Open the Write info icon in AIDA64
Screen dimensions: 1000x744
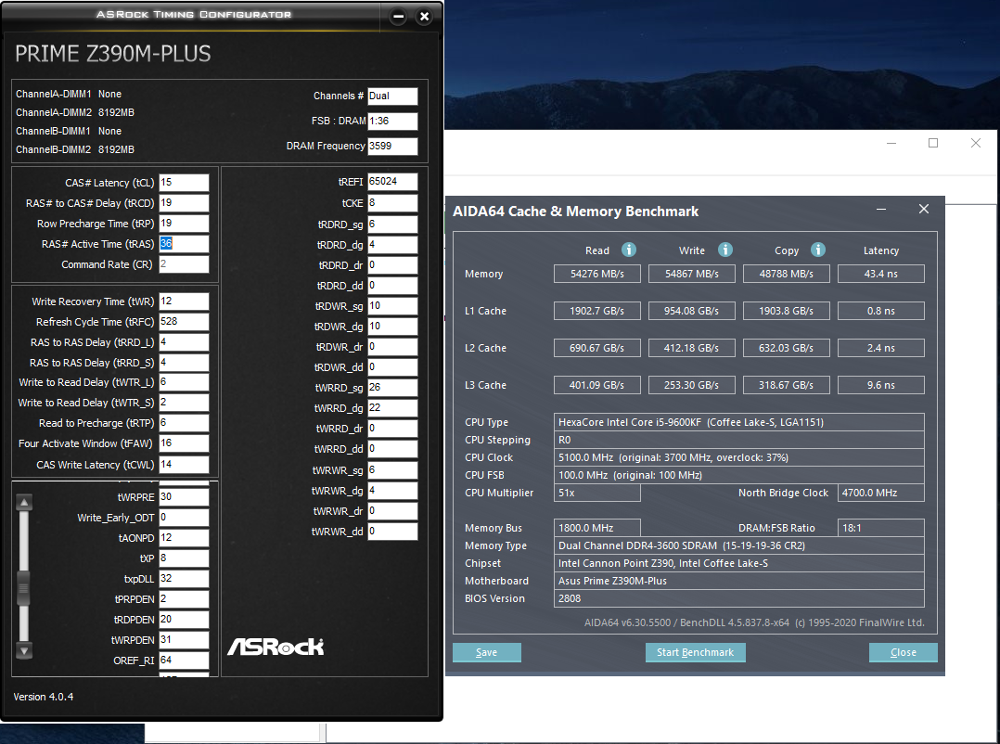725,250
